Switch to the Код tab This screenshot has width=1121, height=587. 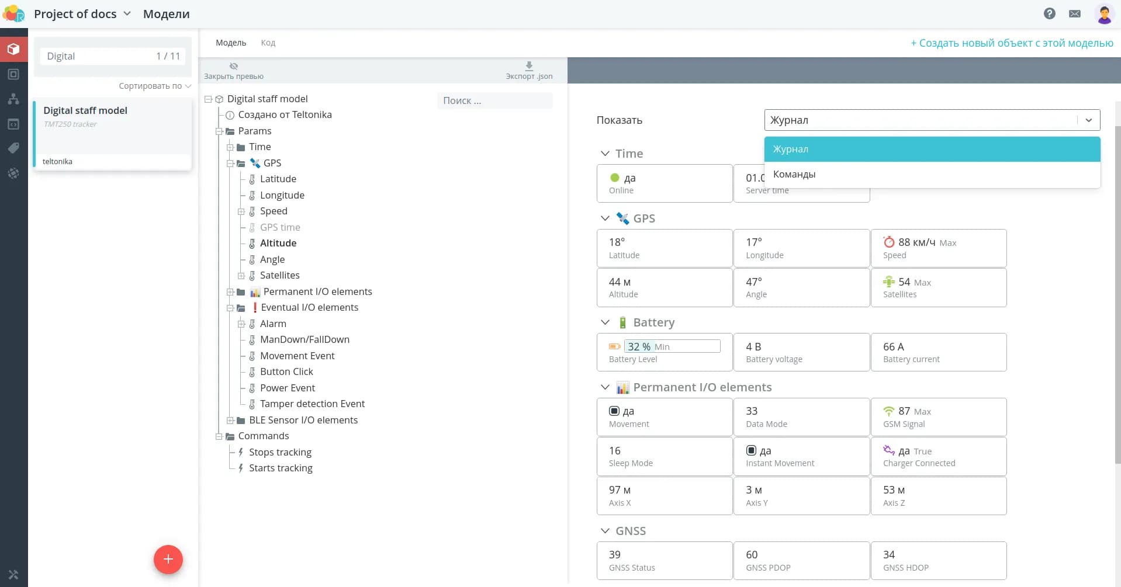coord(268,43)
